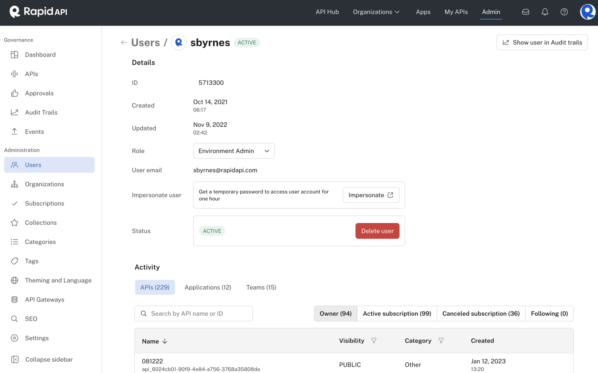Click the Jan 12, 2023 created date
Viewport: 598px width, 373px height.
(x=488, y=361)
